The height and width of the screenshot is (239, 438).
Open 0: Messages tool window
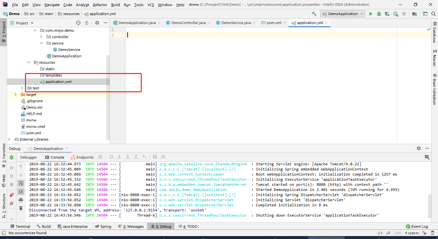(x=131, y=227)
